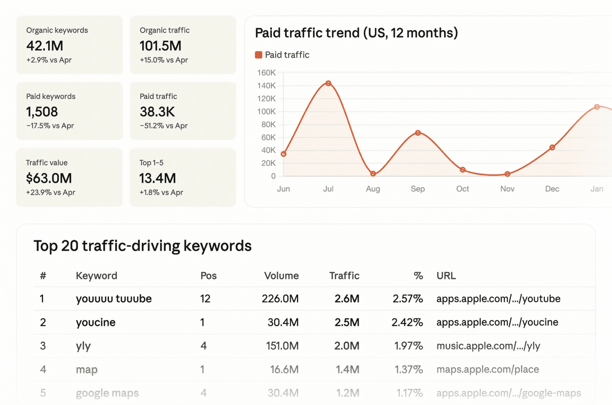Click the "Nov" x-axis month label
Screen dimensions: 612x405
[508, 189]
